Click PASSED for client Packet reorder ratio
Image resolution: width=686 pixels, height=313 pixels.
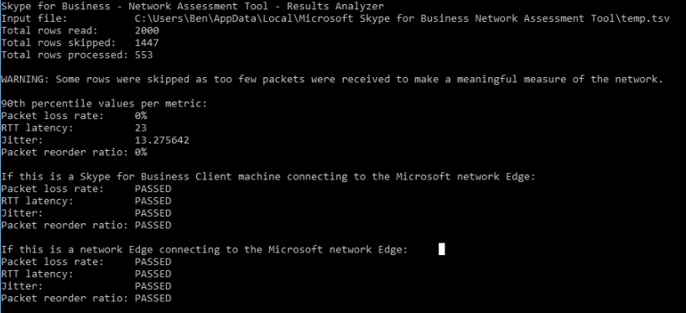coord(153,225)
